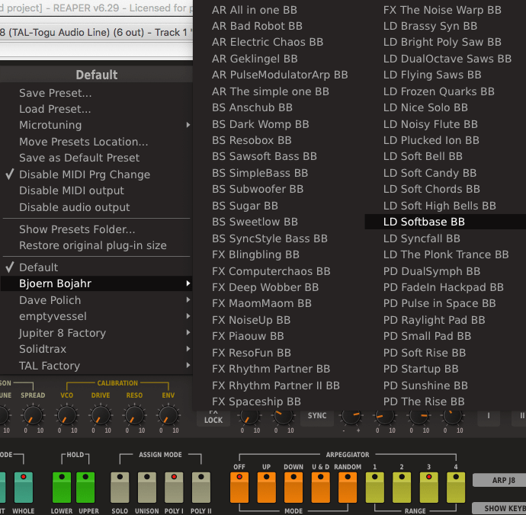Image resolution: width=526 pixels, height=515 pixels.
Task: Click Save Preset... in the menu
Action: coord(55,93)
